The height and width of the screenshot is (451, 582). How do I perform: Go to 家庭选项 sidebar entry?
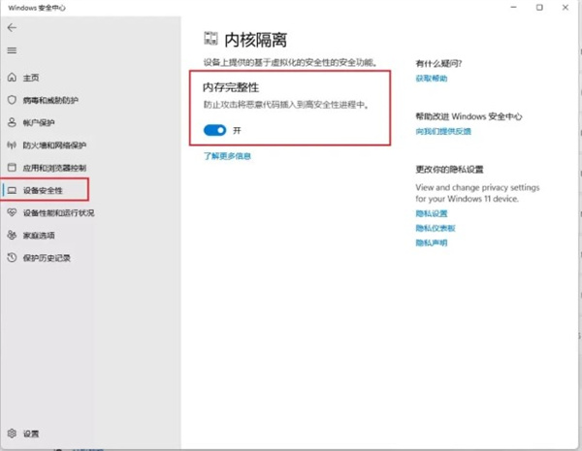[x=39, y=236]
